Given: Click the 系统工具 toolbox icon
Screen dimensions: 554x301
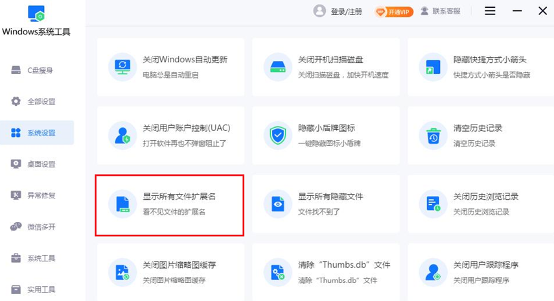Looking at the screenshot, I should coord(16,258).
